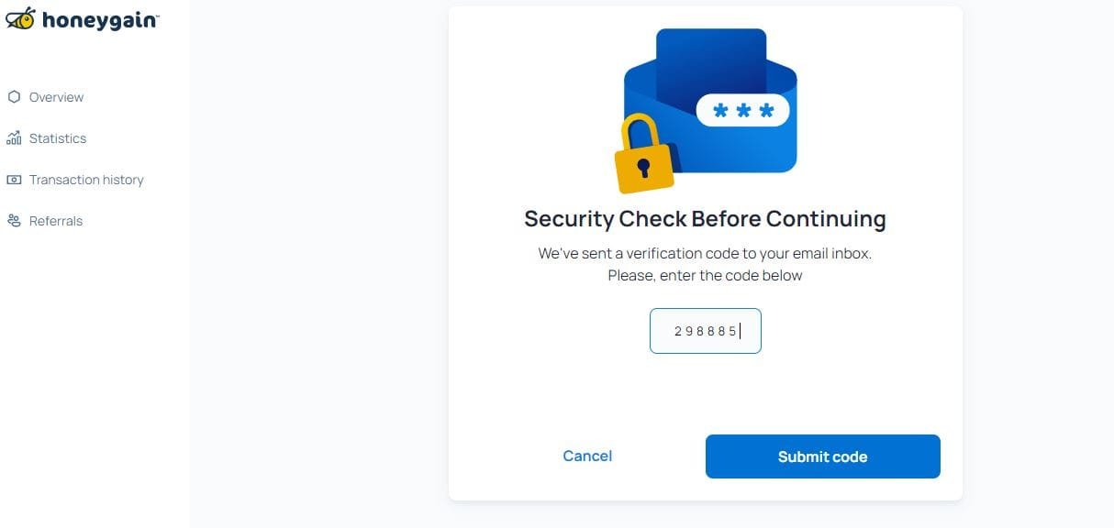Screen dimensions: 1114x528
Task: Click the Transaction history cash icon
Action: click(14, 180)
